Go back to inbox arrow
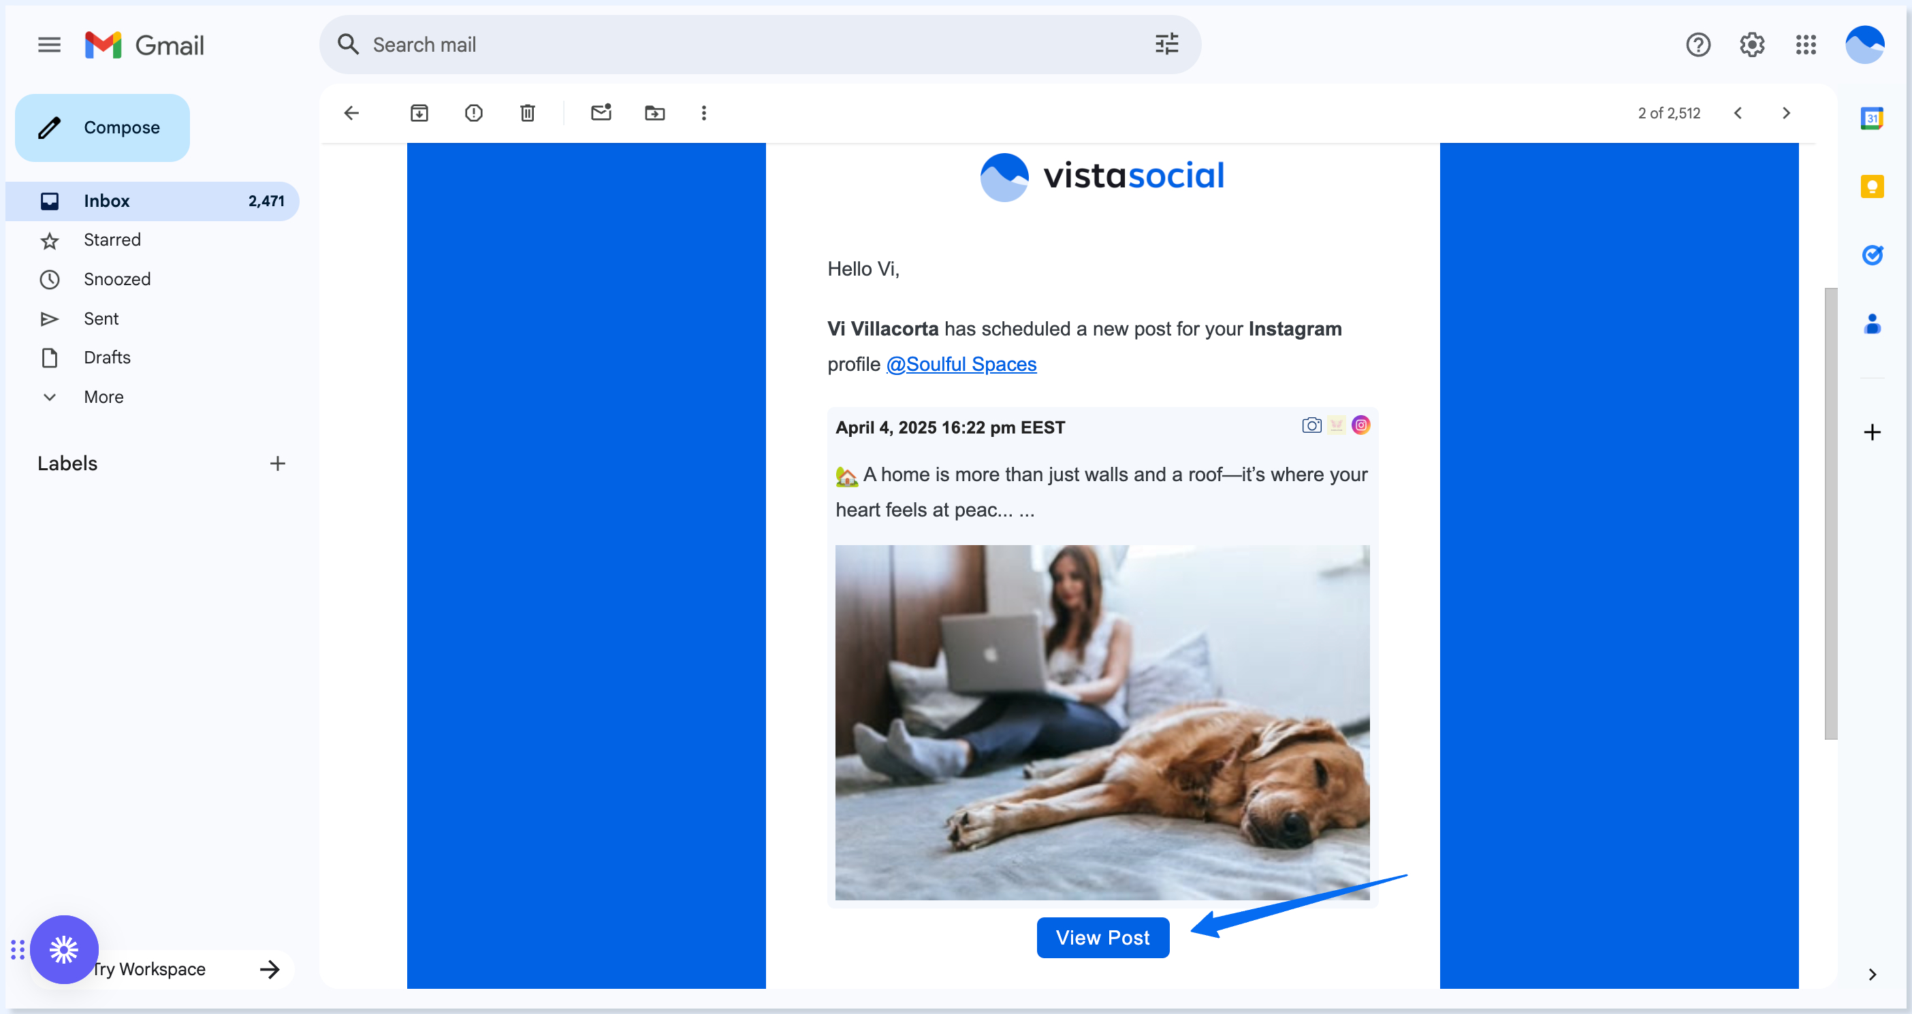The image size is (1912, 1014). click(x=352, y=113)
